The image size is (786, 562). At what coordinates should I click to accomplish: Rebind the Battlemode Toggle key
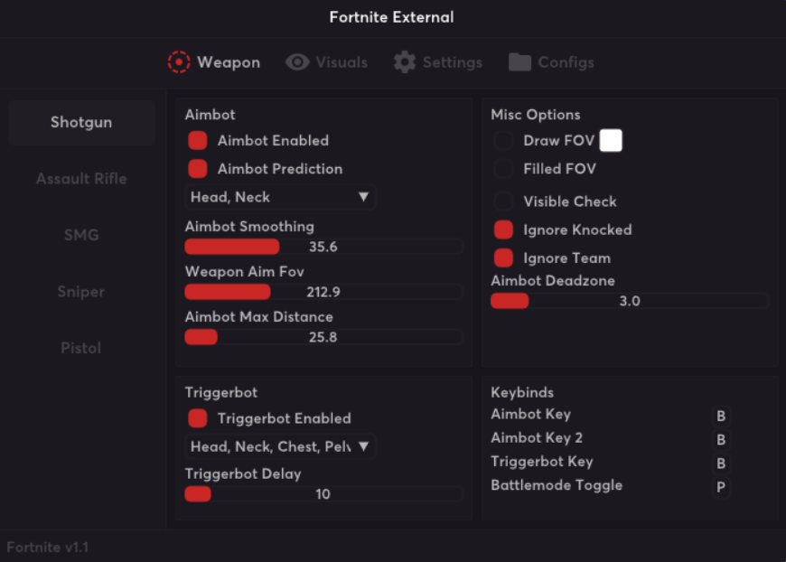click(x=721, y=486)
